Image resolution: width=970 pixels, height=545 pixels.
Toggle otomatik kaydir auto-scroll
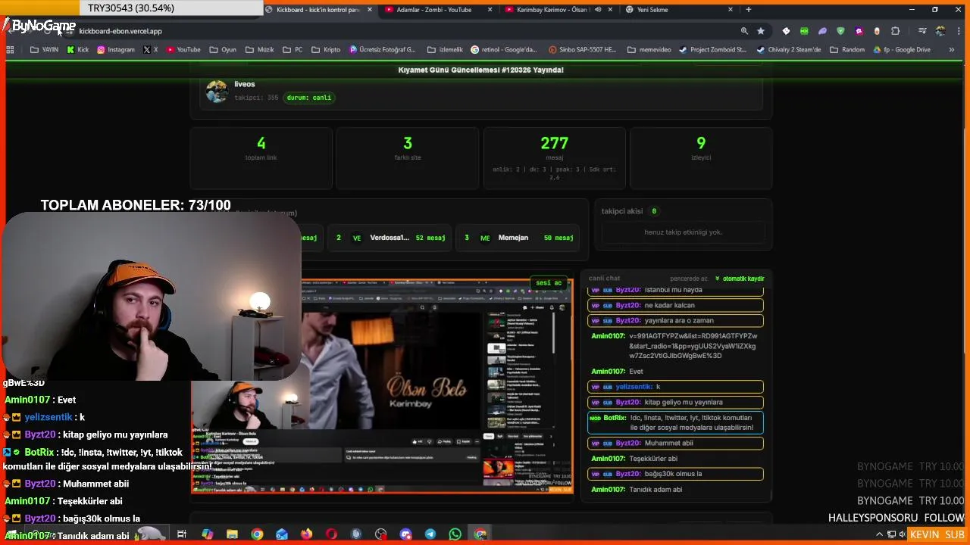pos(740,279)
